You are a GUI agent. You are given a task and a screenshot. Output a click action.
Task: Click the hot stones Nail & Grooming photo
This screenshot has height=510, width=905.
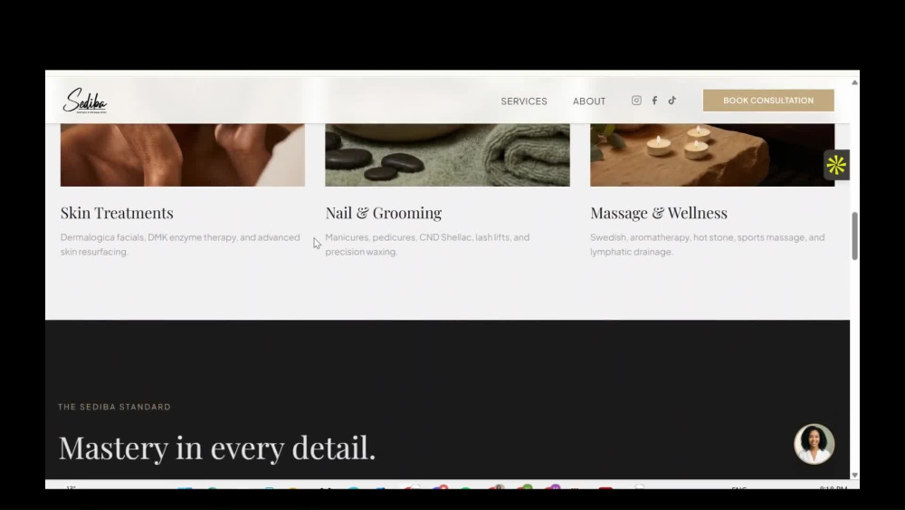447,155
